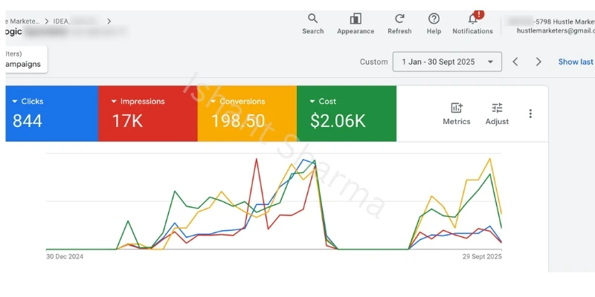
Task: Open the date range 1 Jan - 30 Sept 2025 picker
Action: tap(447, 62)
